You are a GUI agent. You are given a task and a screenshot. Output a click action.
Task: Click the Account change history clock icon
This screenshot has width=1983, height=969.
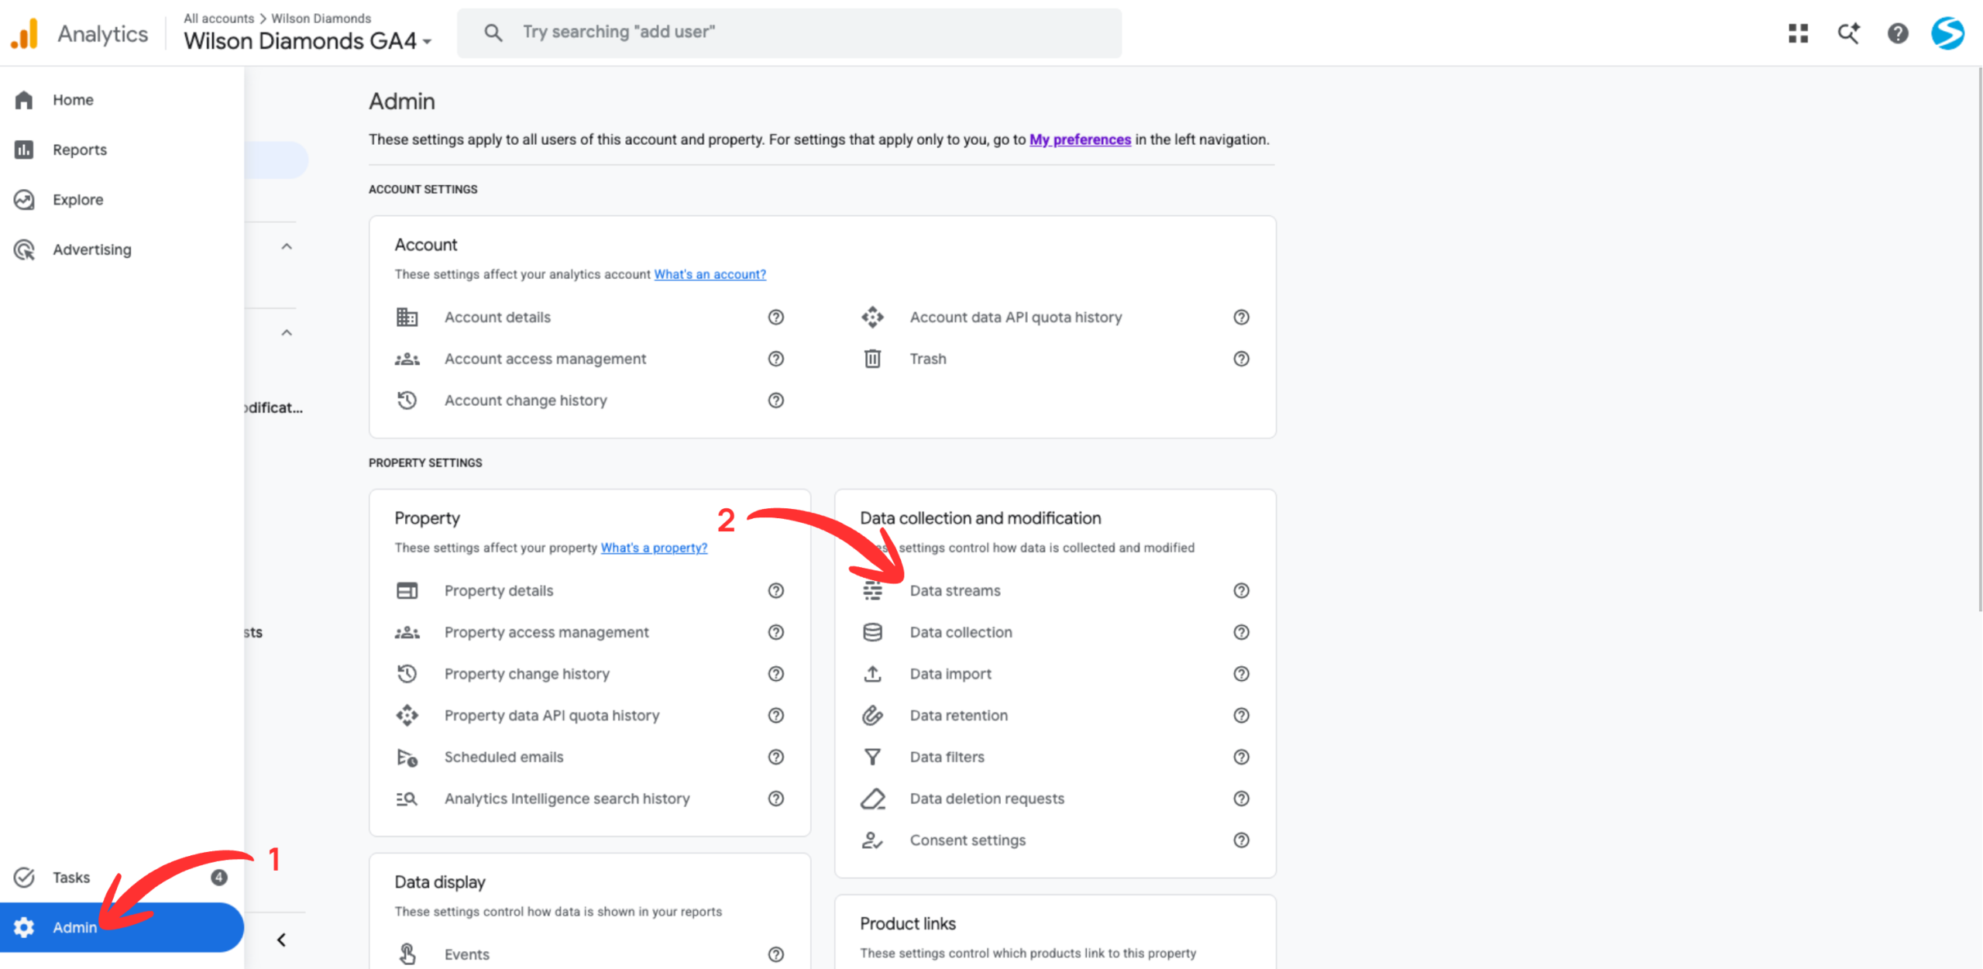407,400
